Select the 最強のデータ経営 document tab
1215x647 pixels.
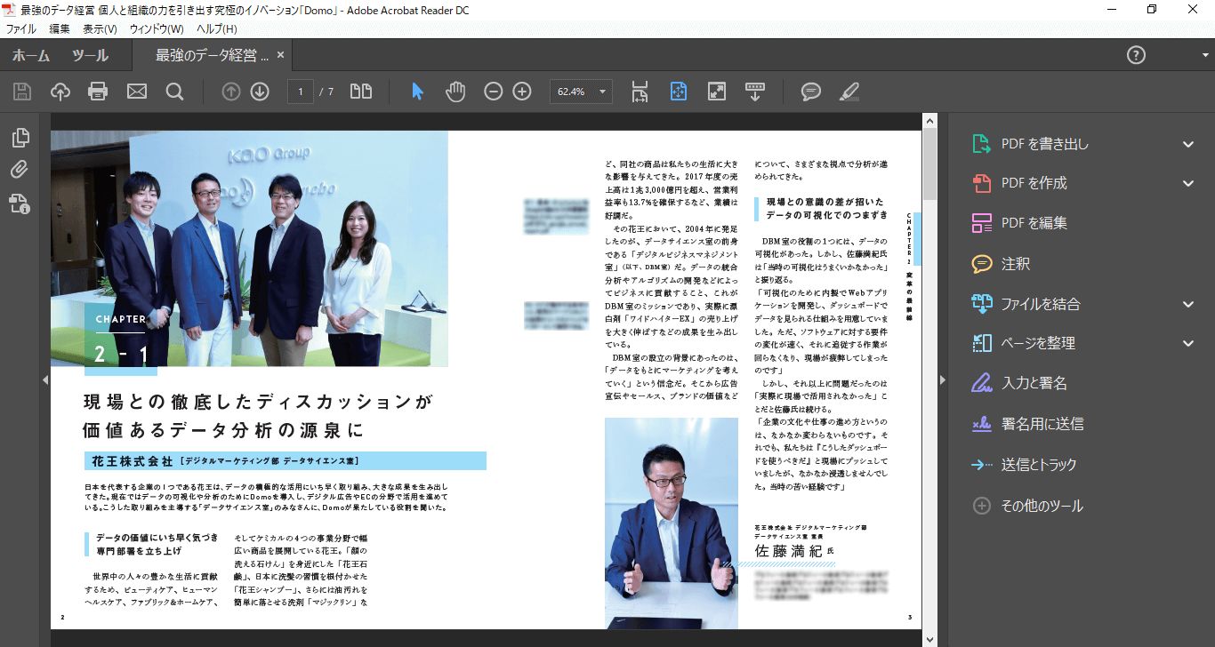(212, 55)
